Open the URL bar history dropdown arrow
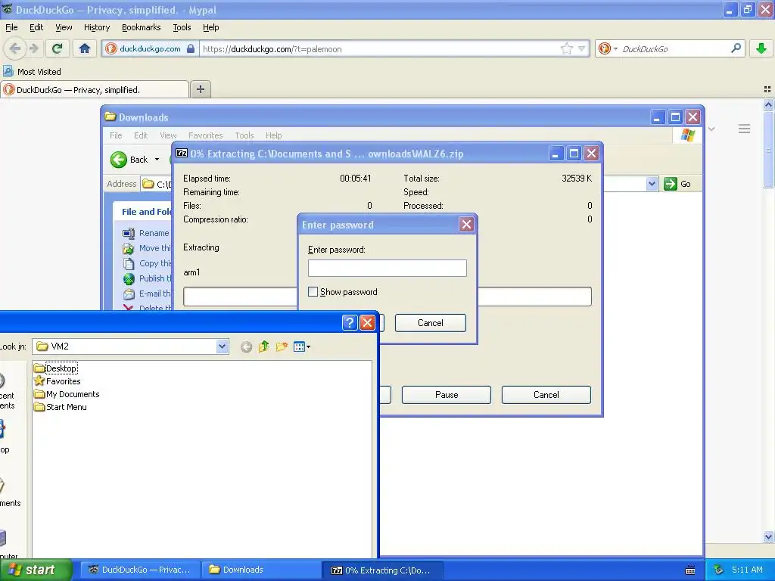 pyautogui.click(x=582, y=48)
